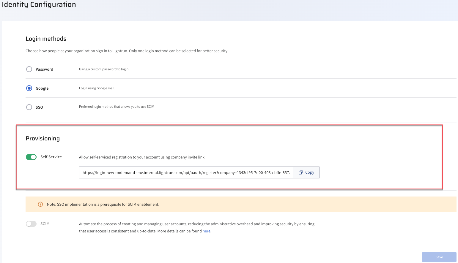Click the 'Login using Google mail' description
Image resolution: width=458 pixels, height=263 pixels.
click(x=97, y=88)
